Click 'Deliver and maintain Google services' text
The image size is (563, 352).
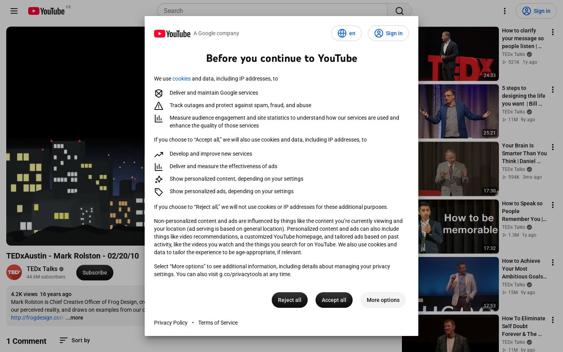[x=214, y=93]
